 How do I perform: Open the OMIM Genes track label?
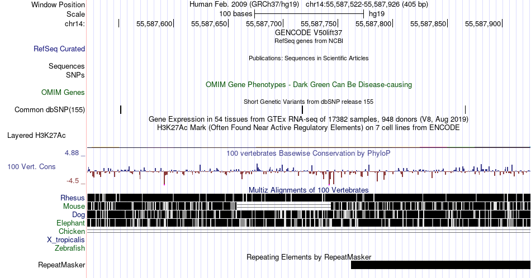click(x=63, y=92)
